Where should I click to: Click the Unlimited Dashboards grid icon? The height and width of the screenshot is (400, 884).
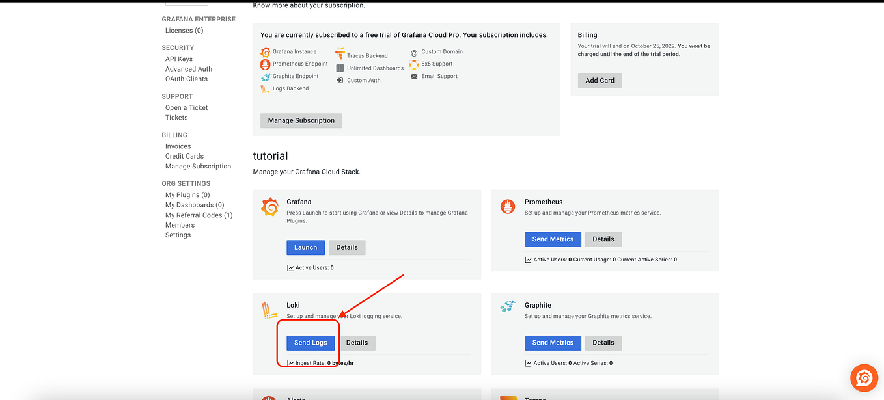(x=339, y=67)
